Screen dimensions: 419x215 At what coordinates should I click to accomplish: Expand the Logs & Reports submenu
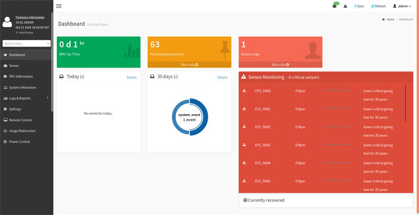click(26, 98)
